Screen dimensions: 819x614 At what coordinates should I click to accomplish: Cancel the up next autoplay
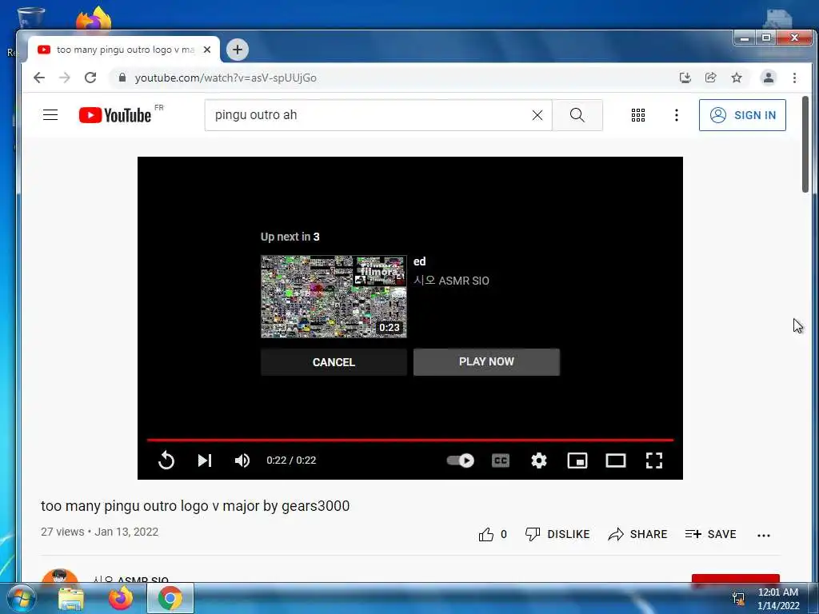[334, 362]
